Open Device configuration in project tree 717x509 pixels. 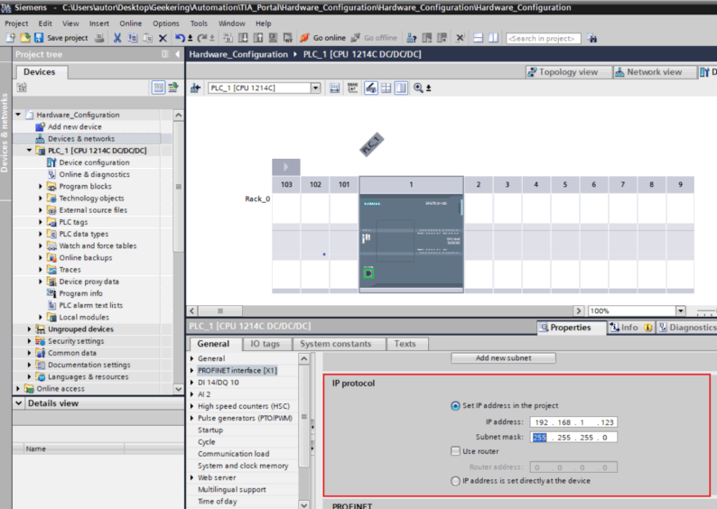tap(94, 162)
